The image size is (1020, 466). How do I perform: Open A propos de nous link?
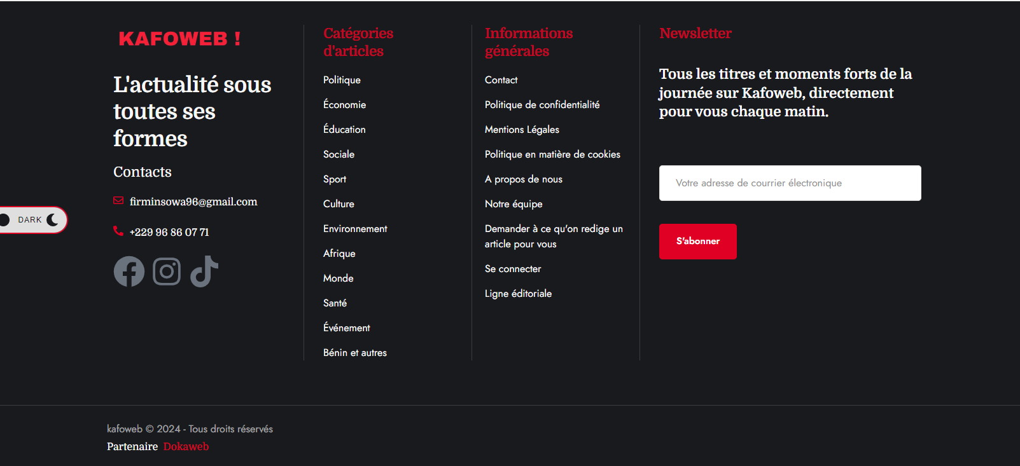point(524,179)
